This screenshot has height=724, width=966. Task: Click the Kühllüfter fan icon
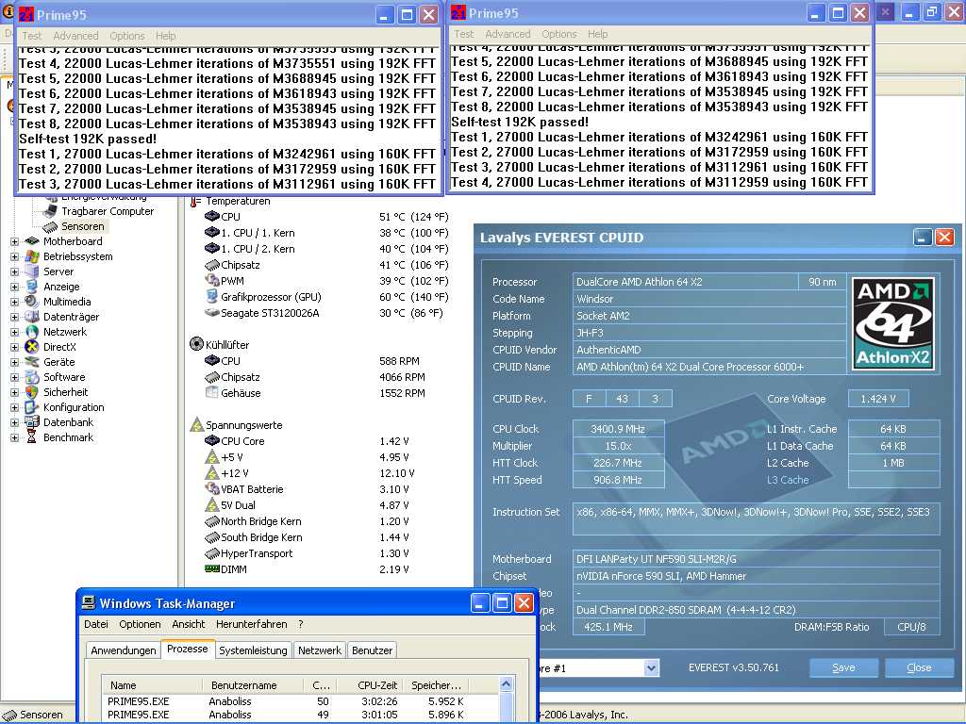[x=196, y=344]
